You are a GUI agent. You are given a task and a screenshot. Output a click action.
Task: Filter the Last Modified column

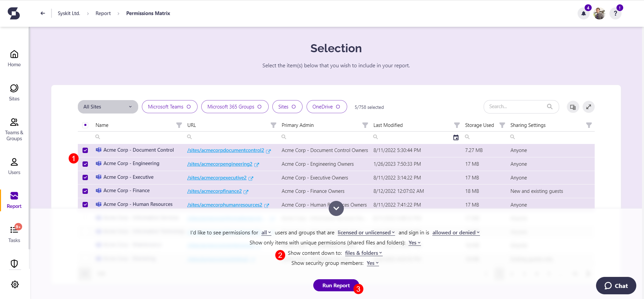pos(457,125)
